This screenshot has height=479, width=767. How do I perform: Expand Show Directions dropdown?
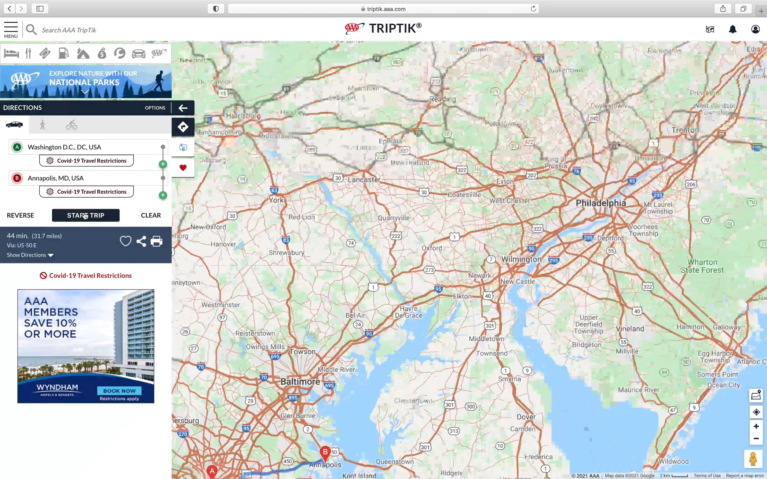[x=30, y=255]
